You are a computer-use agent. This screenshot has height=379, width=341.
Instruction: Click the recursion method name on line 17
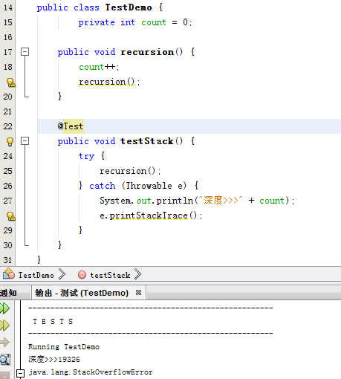tap(147, 52)
